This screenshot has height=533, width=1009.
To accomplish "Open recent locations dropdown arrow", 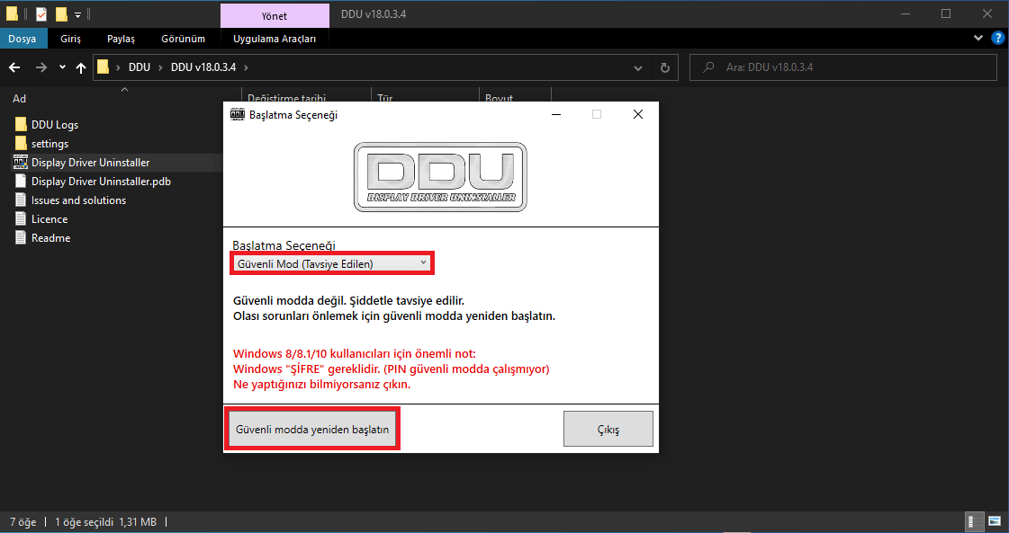I will pyautogui.click(x=62, y=67).
